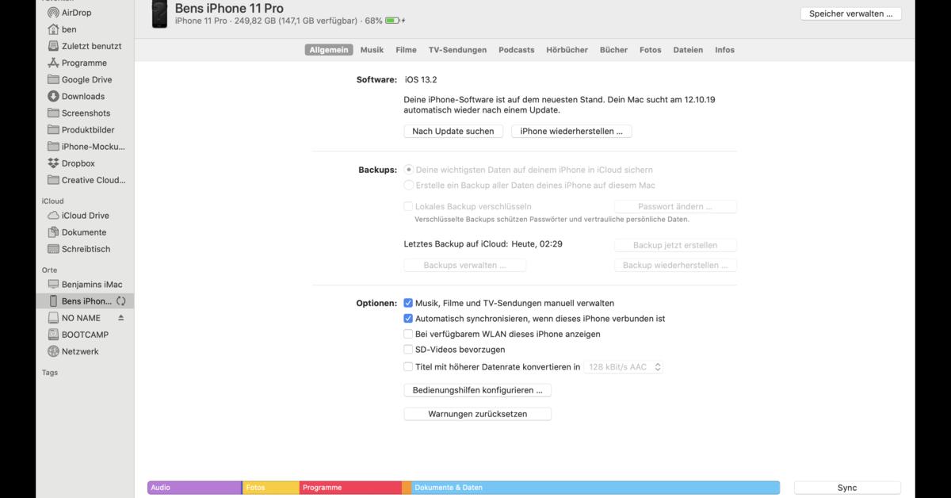
Task: Eject the NO NAME volume
Action: (121, 318)
